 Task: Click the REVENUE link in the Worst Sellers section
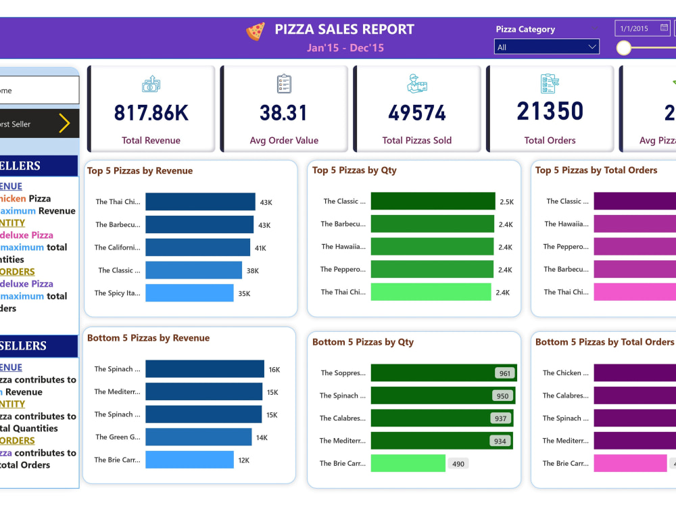pos(9,367)
